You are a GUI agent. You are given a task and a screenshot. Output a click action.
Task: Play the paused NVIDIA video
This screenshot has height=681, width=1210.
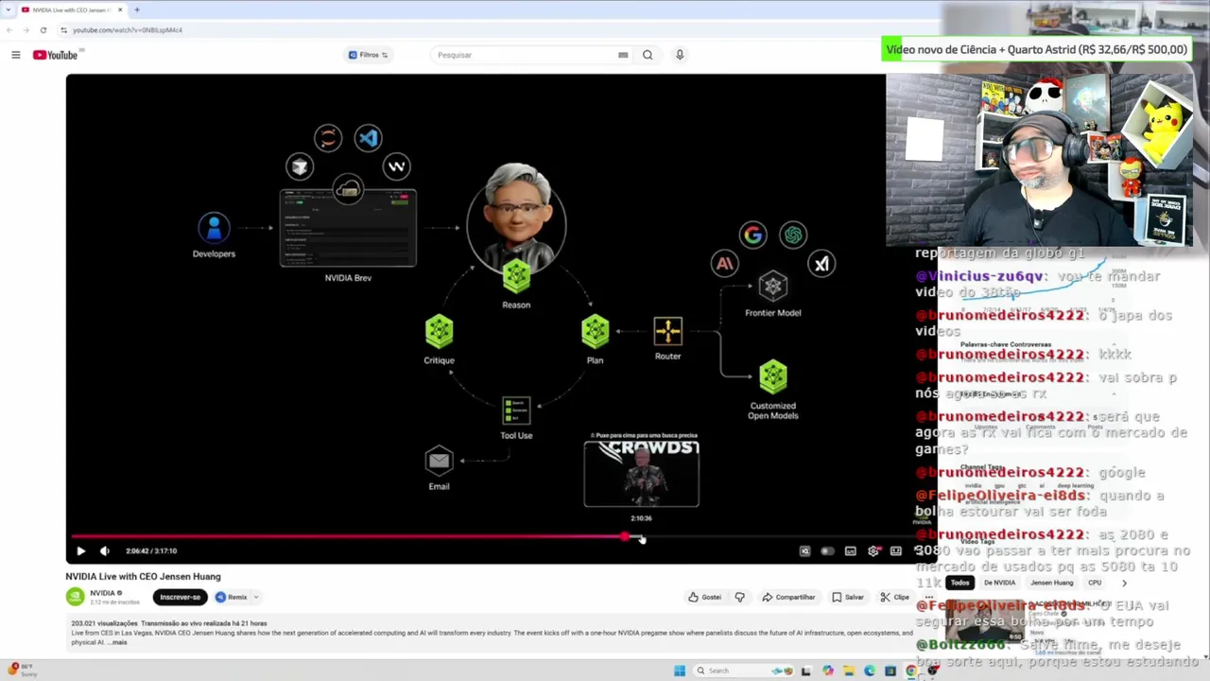tap(80, 550)
